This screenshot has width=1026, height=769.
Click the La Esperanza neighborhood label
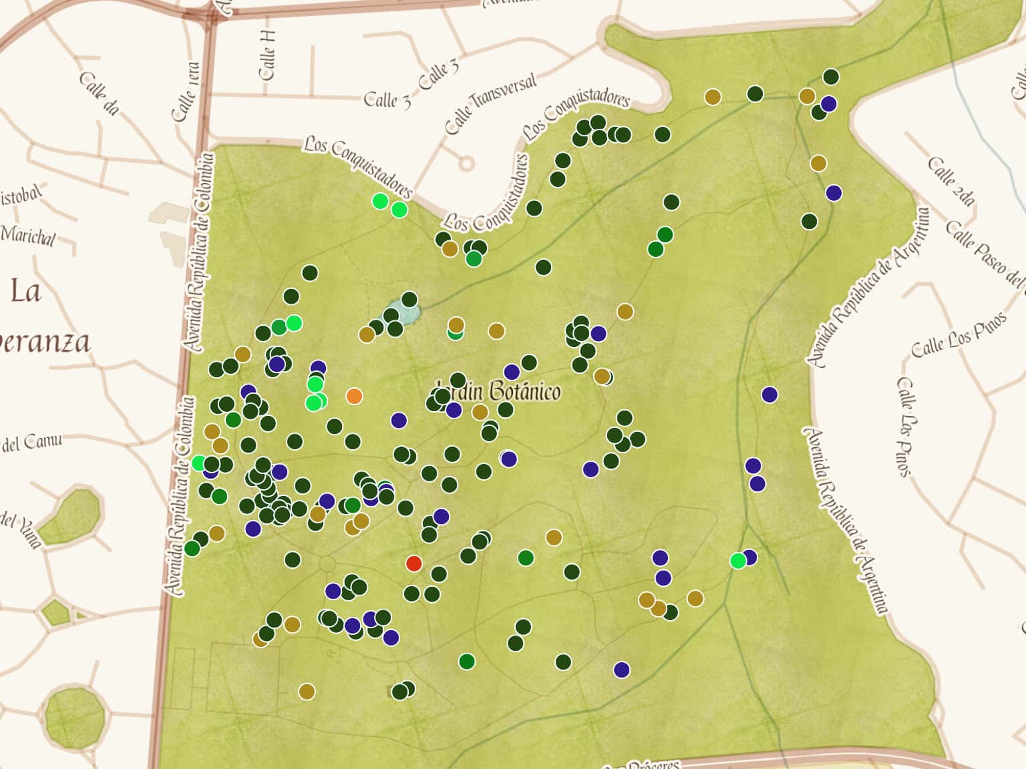(x=40, y=317)
